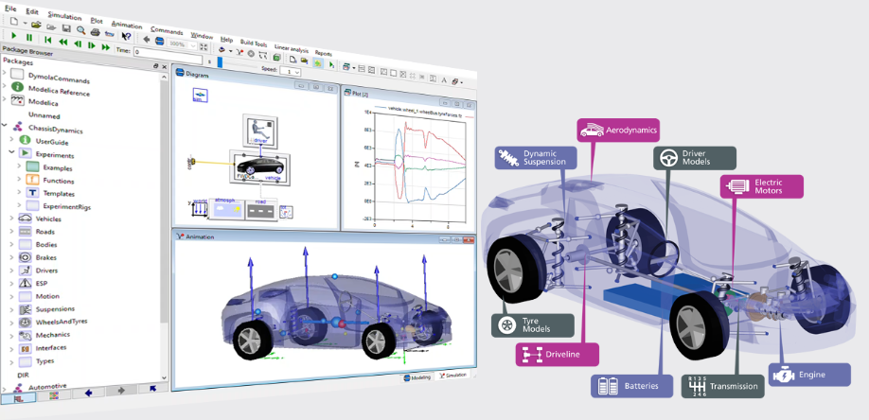Select the ExperimentRigs tree item
869x420 pixels.
click(x=66, y=206)
